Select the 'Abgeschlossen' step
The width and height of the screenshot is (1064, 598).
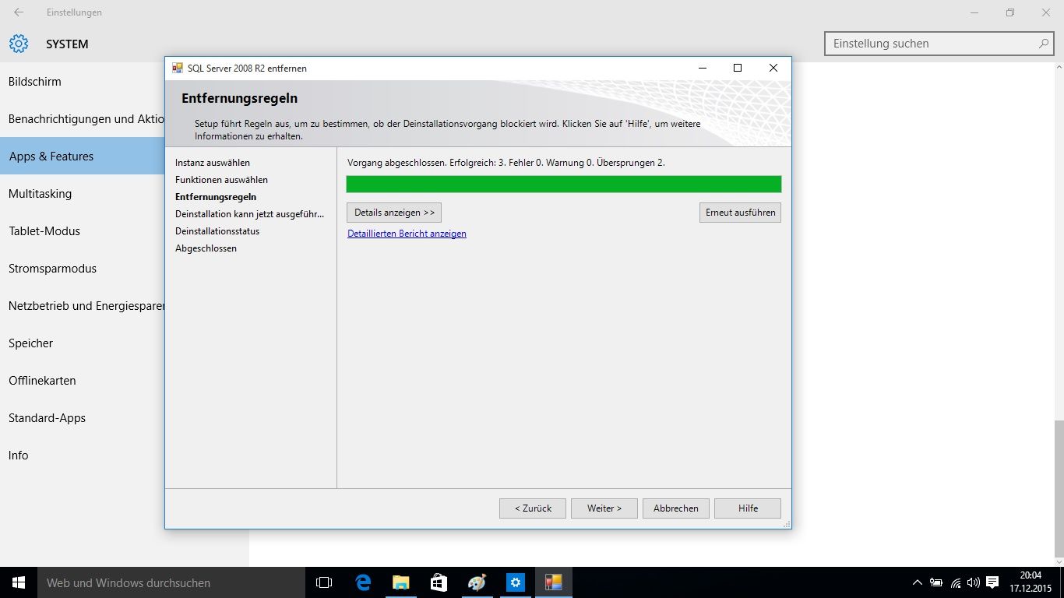pos(206,248)
